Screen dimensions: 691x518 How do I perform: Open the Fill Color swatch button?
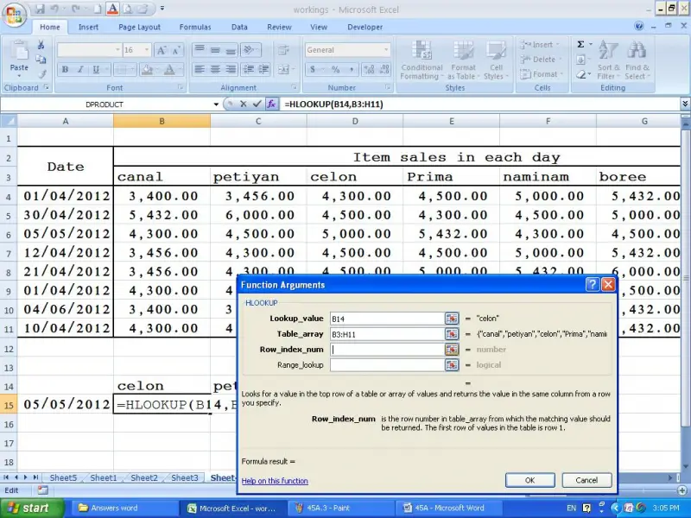pos(147,70)
